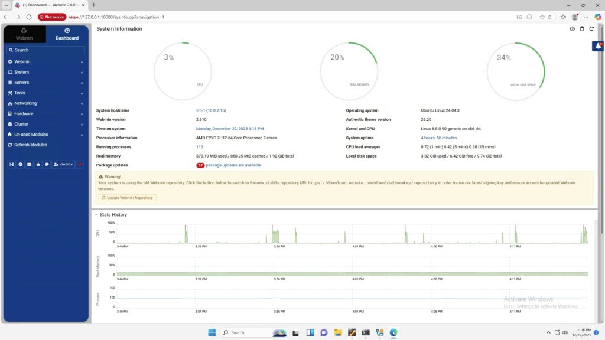Expand the Networking menu category
Screen dimensions: 605x340
tap(45, 103)
